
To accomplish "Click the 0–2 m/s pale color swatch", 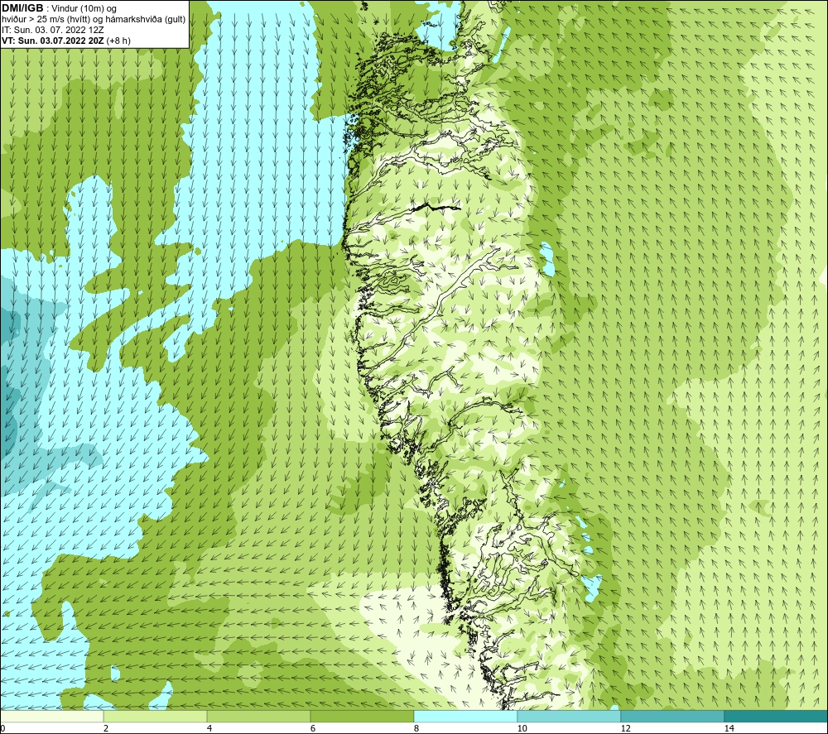I will [x=51, y=716].
